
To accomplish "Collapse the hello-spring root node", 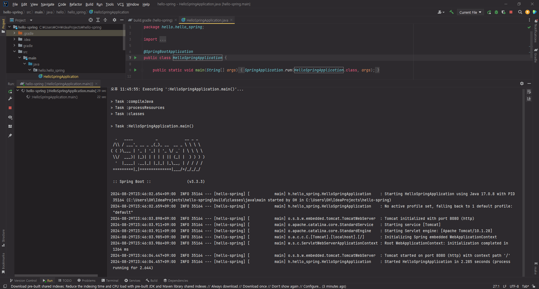I will coord(10,27).
